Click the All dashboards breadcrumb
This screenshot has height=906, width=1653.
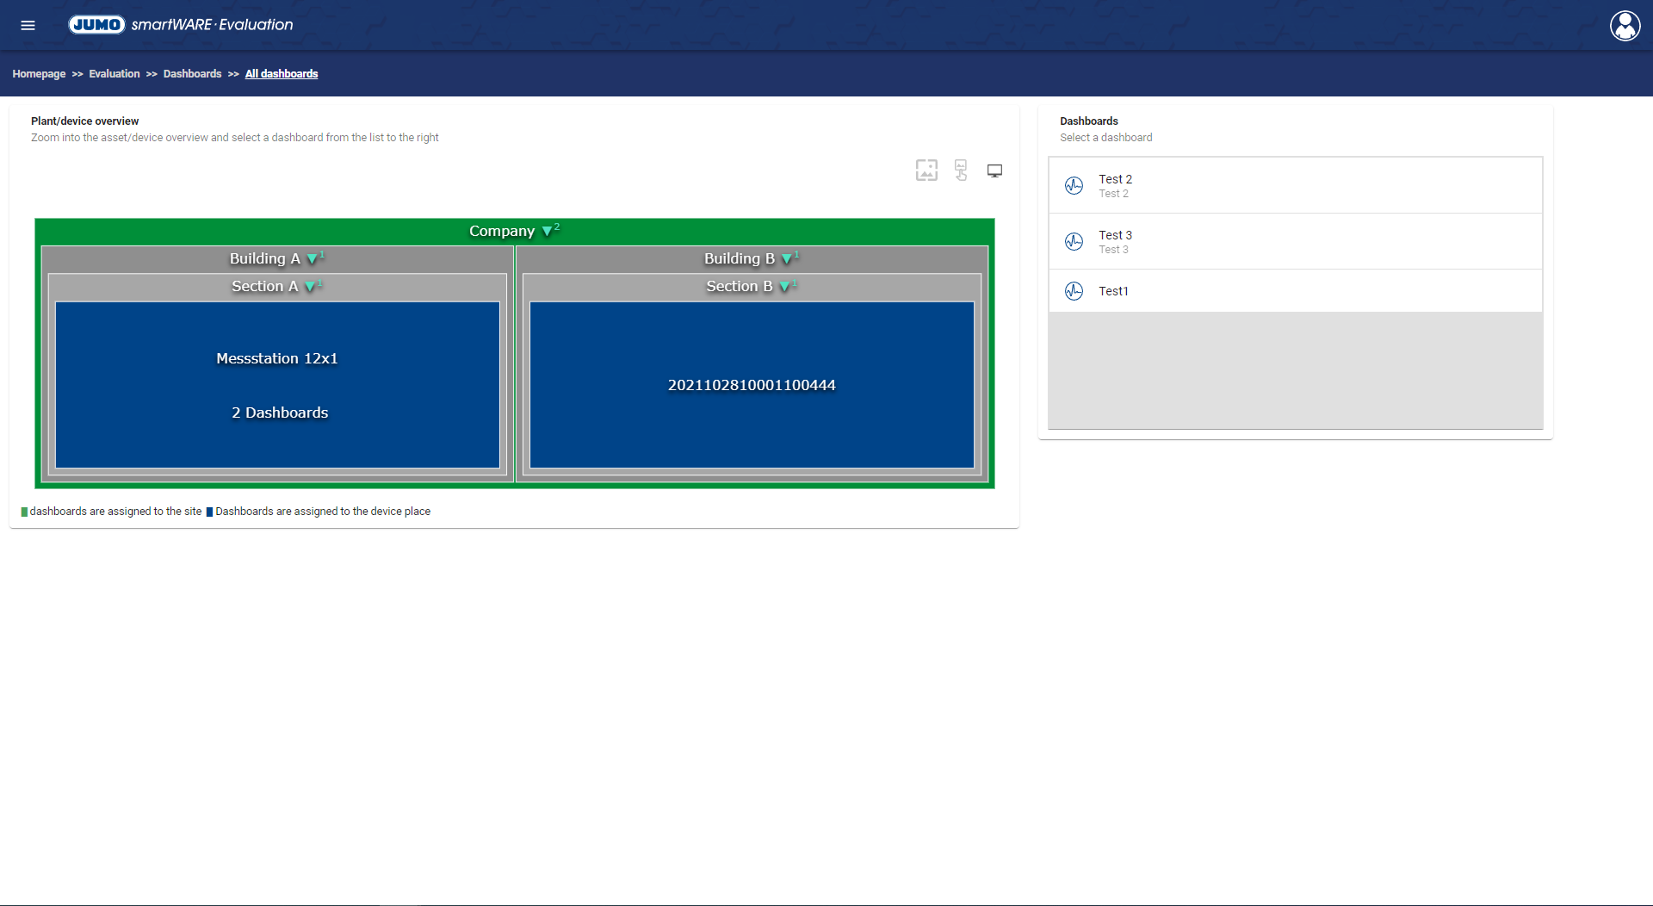click(x=282, y=74)
